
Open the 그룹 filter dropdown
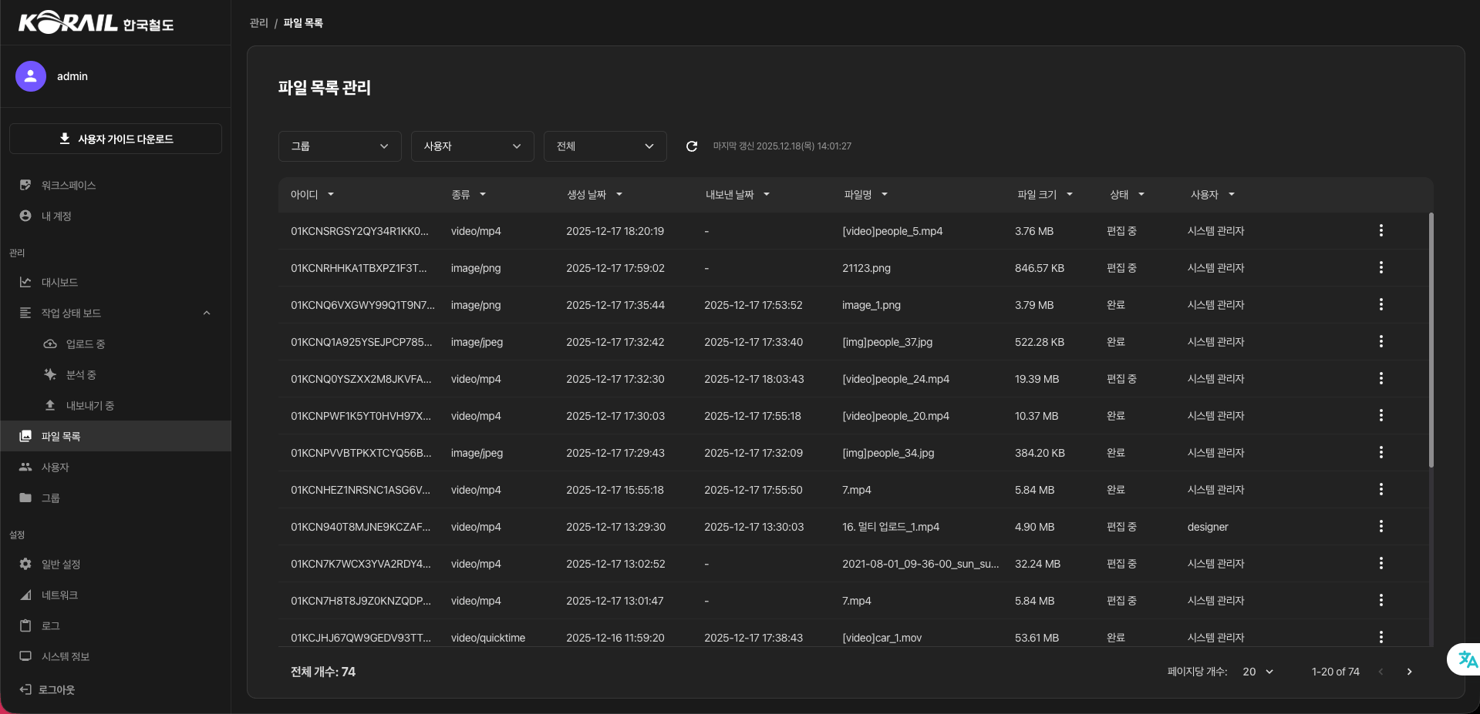pos(339,146)
